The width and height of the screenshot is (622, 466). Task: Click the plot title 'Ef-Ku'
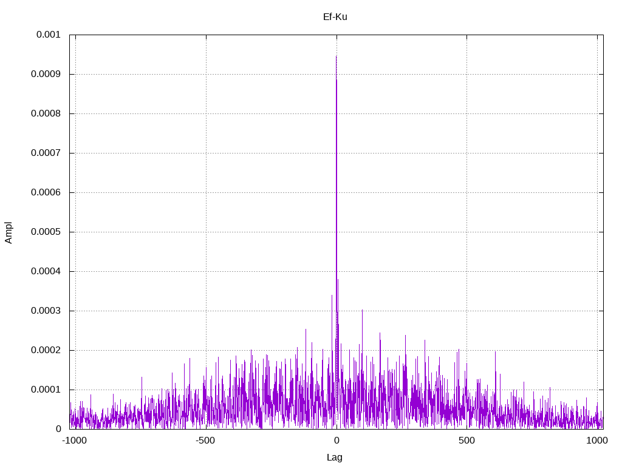[335, 16]
